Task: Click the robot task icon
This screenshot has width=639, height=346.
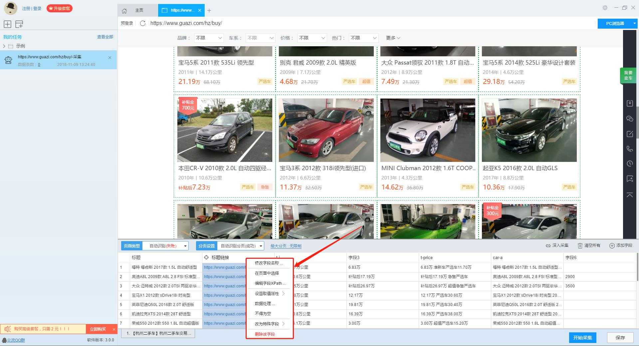Action: [x=8, y=60]
